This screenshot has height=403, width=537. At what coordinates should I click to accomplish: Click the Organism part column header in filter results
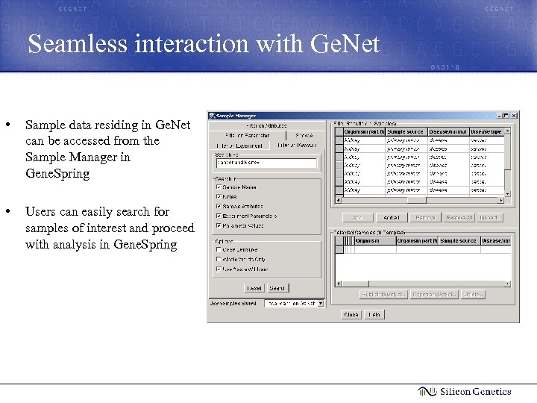pos(365,131)
